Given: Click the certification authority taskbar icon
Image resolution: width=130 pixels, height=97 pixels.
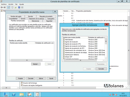Looking at the screenshot, I should click(x=29, y=94).
